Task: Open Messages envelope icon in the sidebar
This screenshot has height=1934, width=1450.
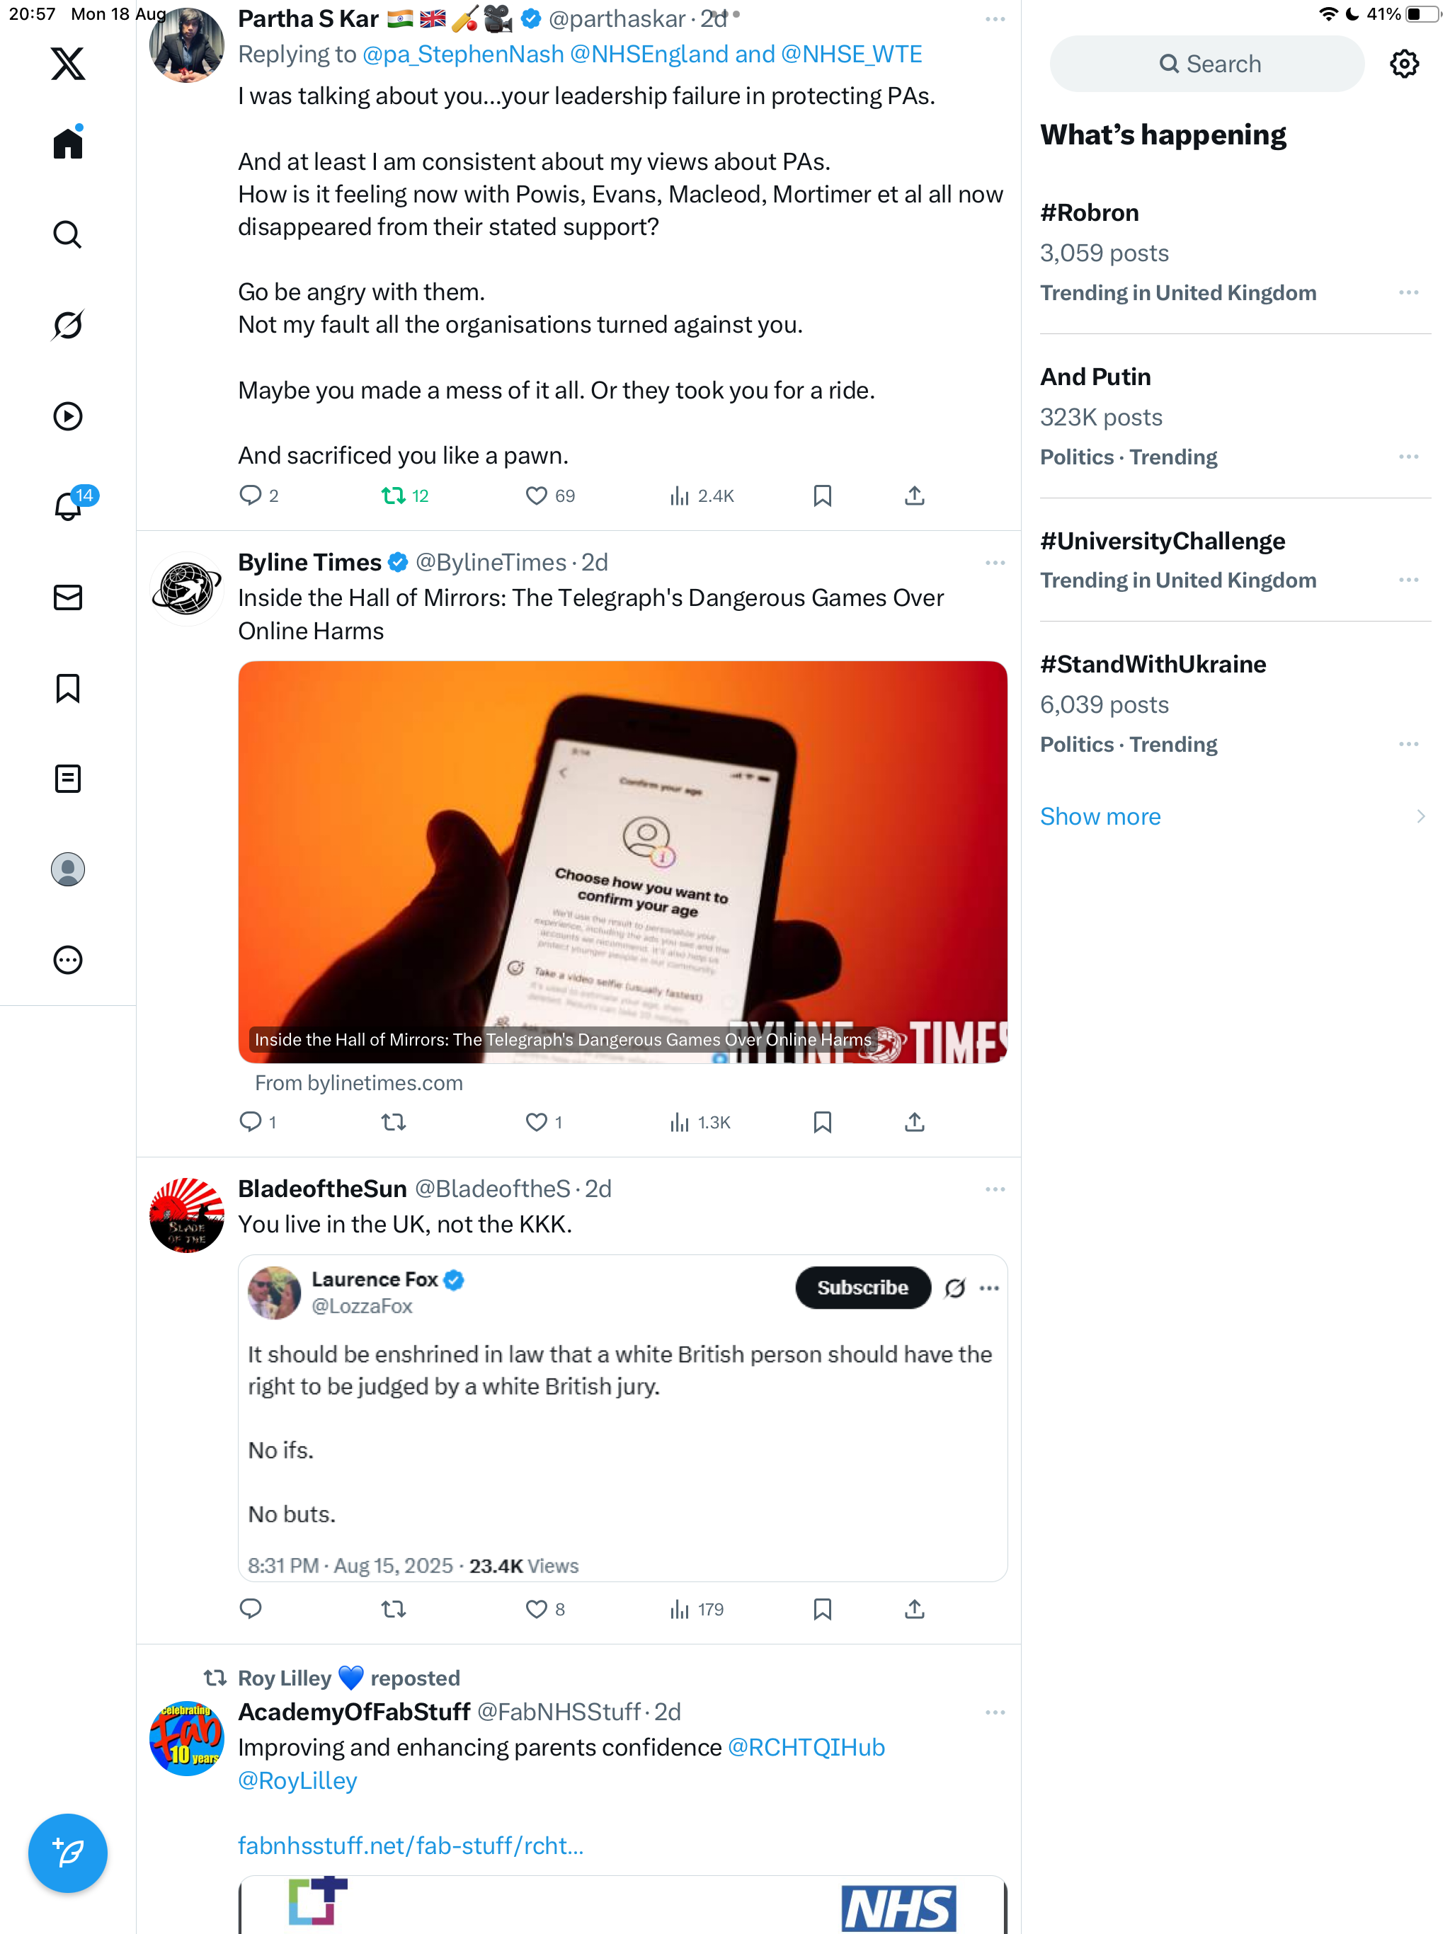Action: [67, 597]
